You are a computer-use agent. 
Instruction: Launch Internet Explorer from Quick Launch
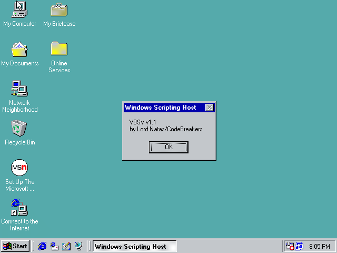[42, 246]
